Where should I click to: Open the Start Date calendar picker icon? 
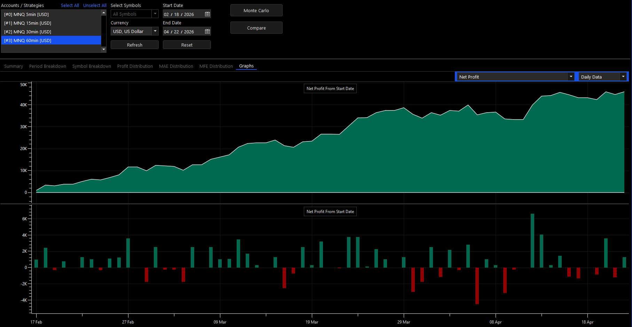coord(207,14)
